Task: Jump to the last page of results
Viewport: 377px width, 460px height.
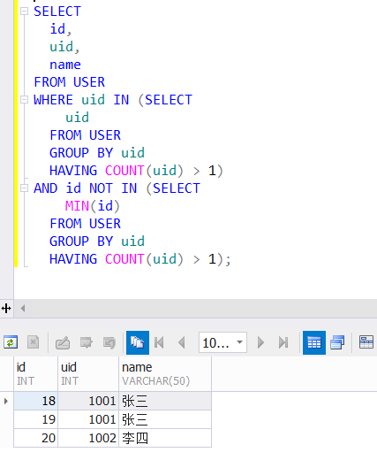Action: [283, 342]
